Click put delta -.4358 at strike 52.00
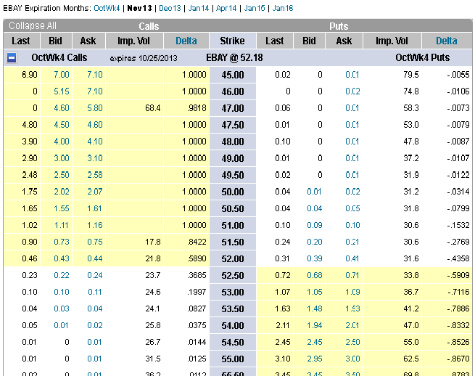The height and width of the screenshot is (376, 475). 458,258
